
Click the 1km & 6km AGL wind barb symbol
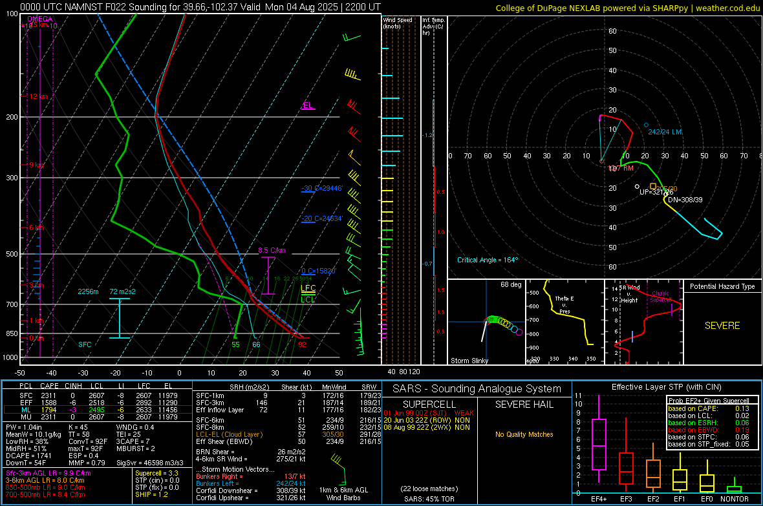pyautogui.click(x=339, y=470)
